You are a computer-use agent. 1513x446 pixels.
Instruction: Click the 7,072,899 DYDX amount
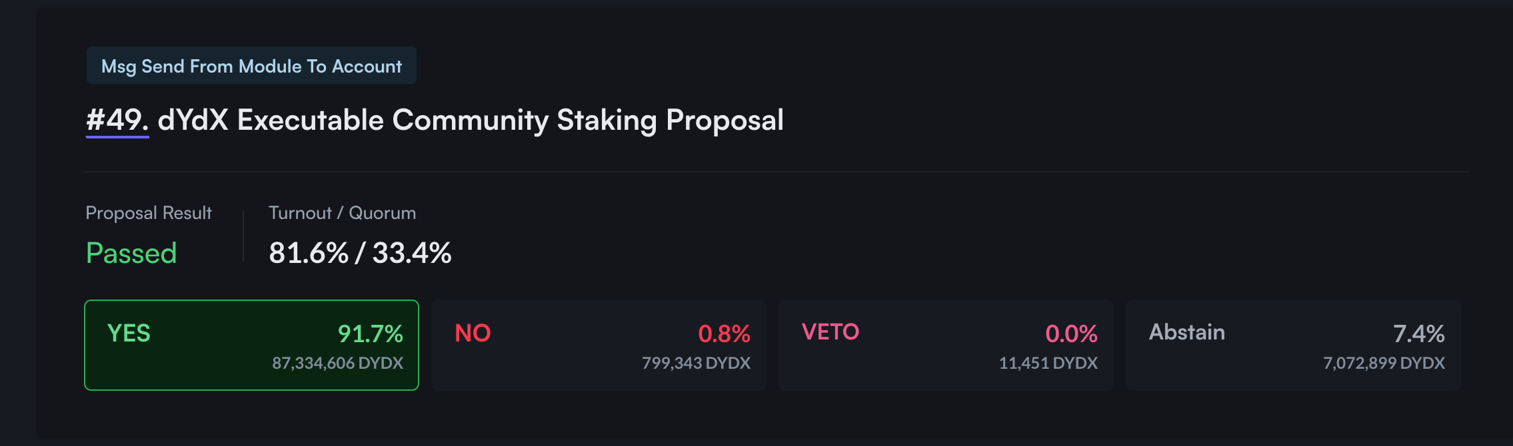1384,363
